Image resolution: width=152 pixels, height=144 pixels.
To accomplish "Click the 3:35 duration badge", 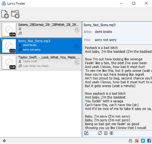I will tap(12, 67).
